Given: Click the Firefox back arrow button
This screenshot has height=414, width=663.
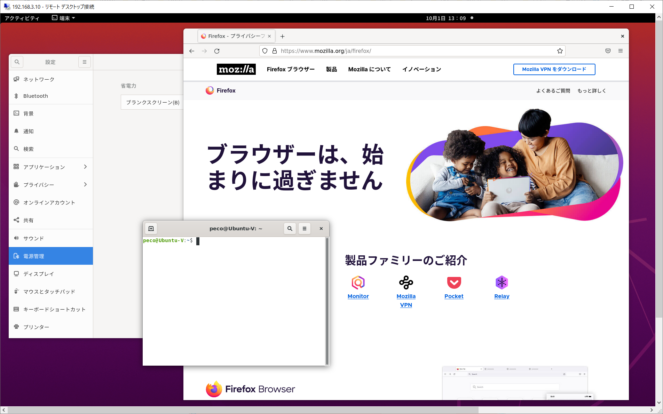Looking at the screenshot, I should pyautogui.click(x=192, y=51).
